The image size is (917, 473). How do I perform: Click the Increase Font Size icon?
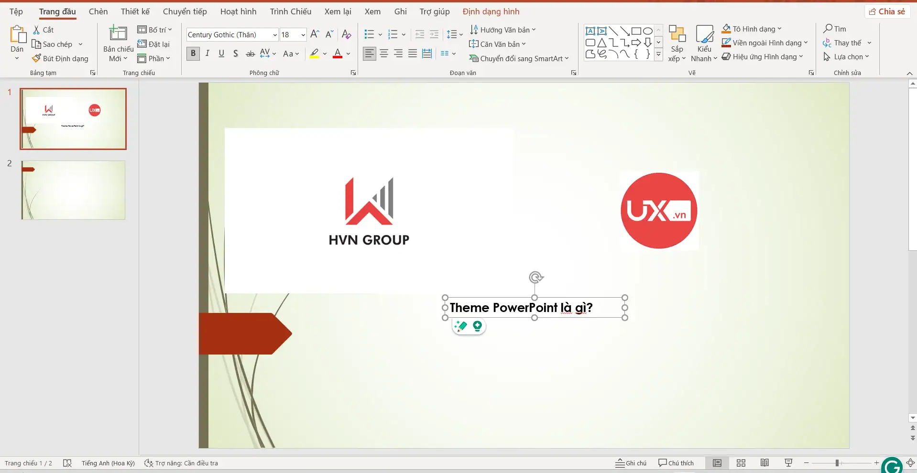point(315,34)
